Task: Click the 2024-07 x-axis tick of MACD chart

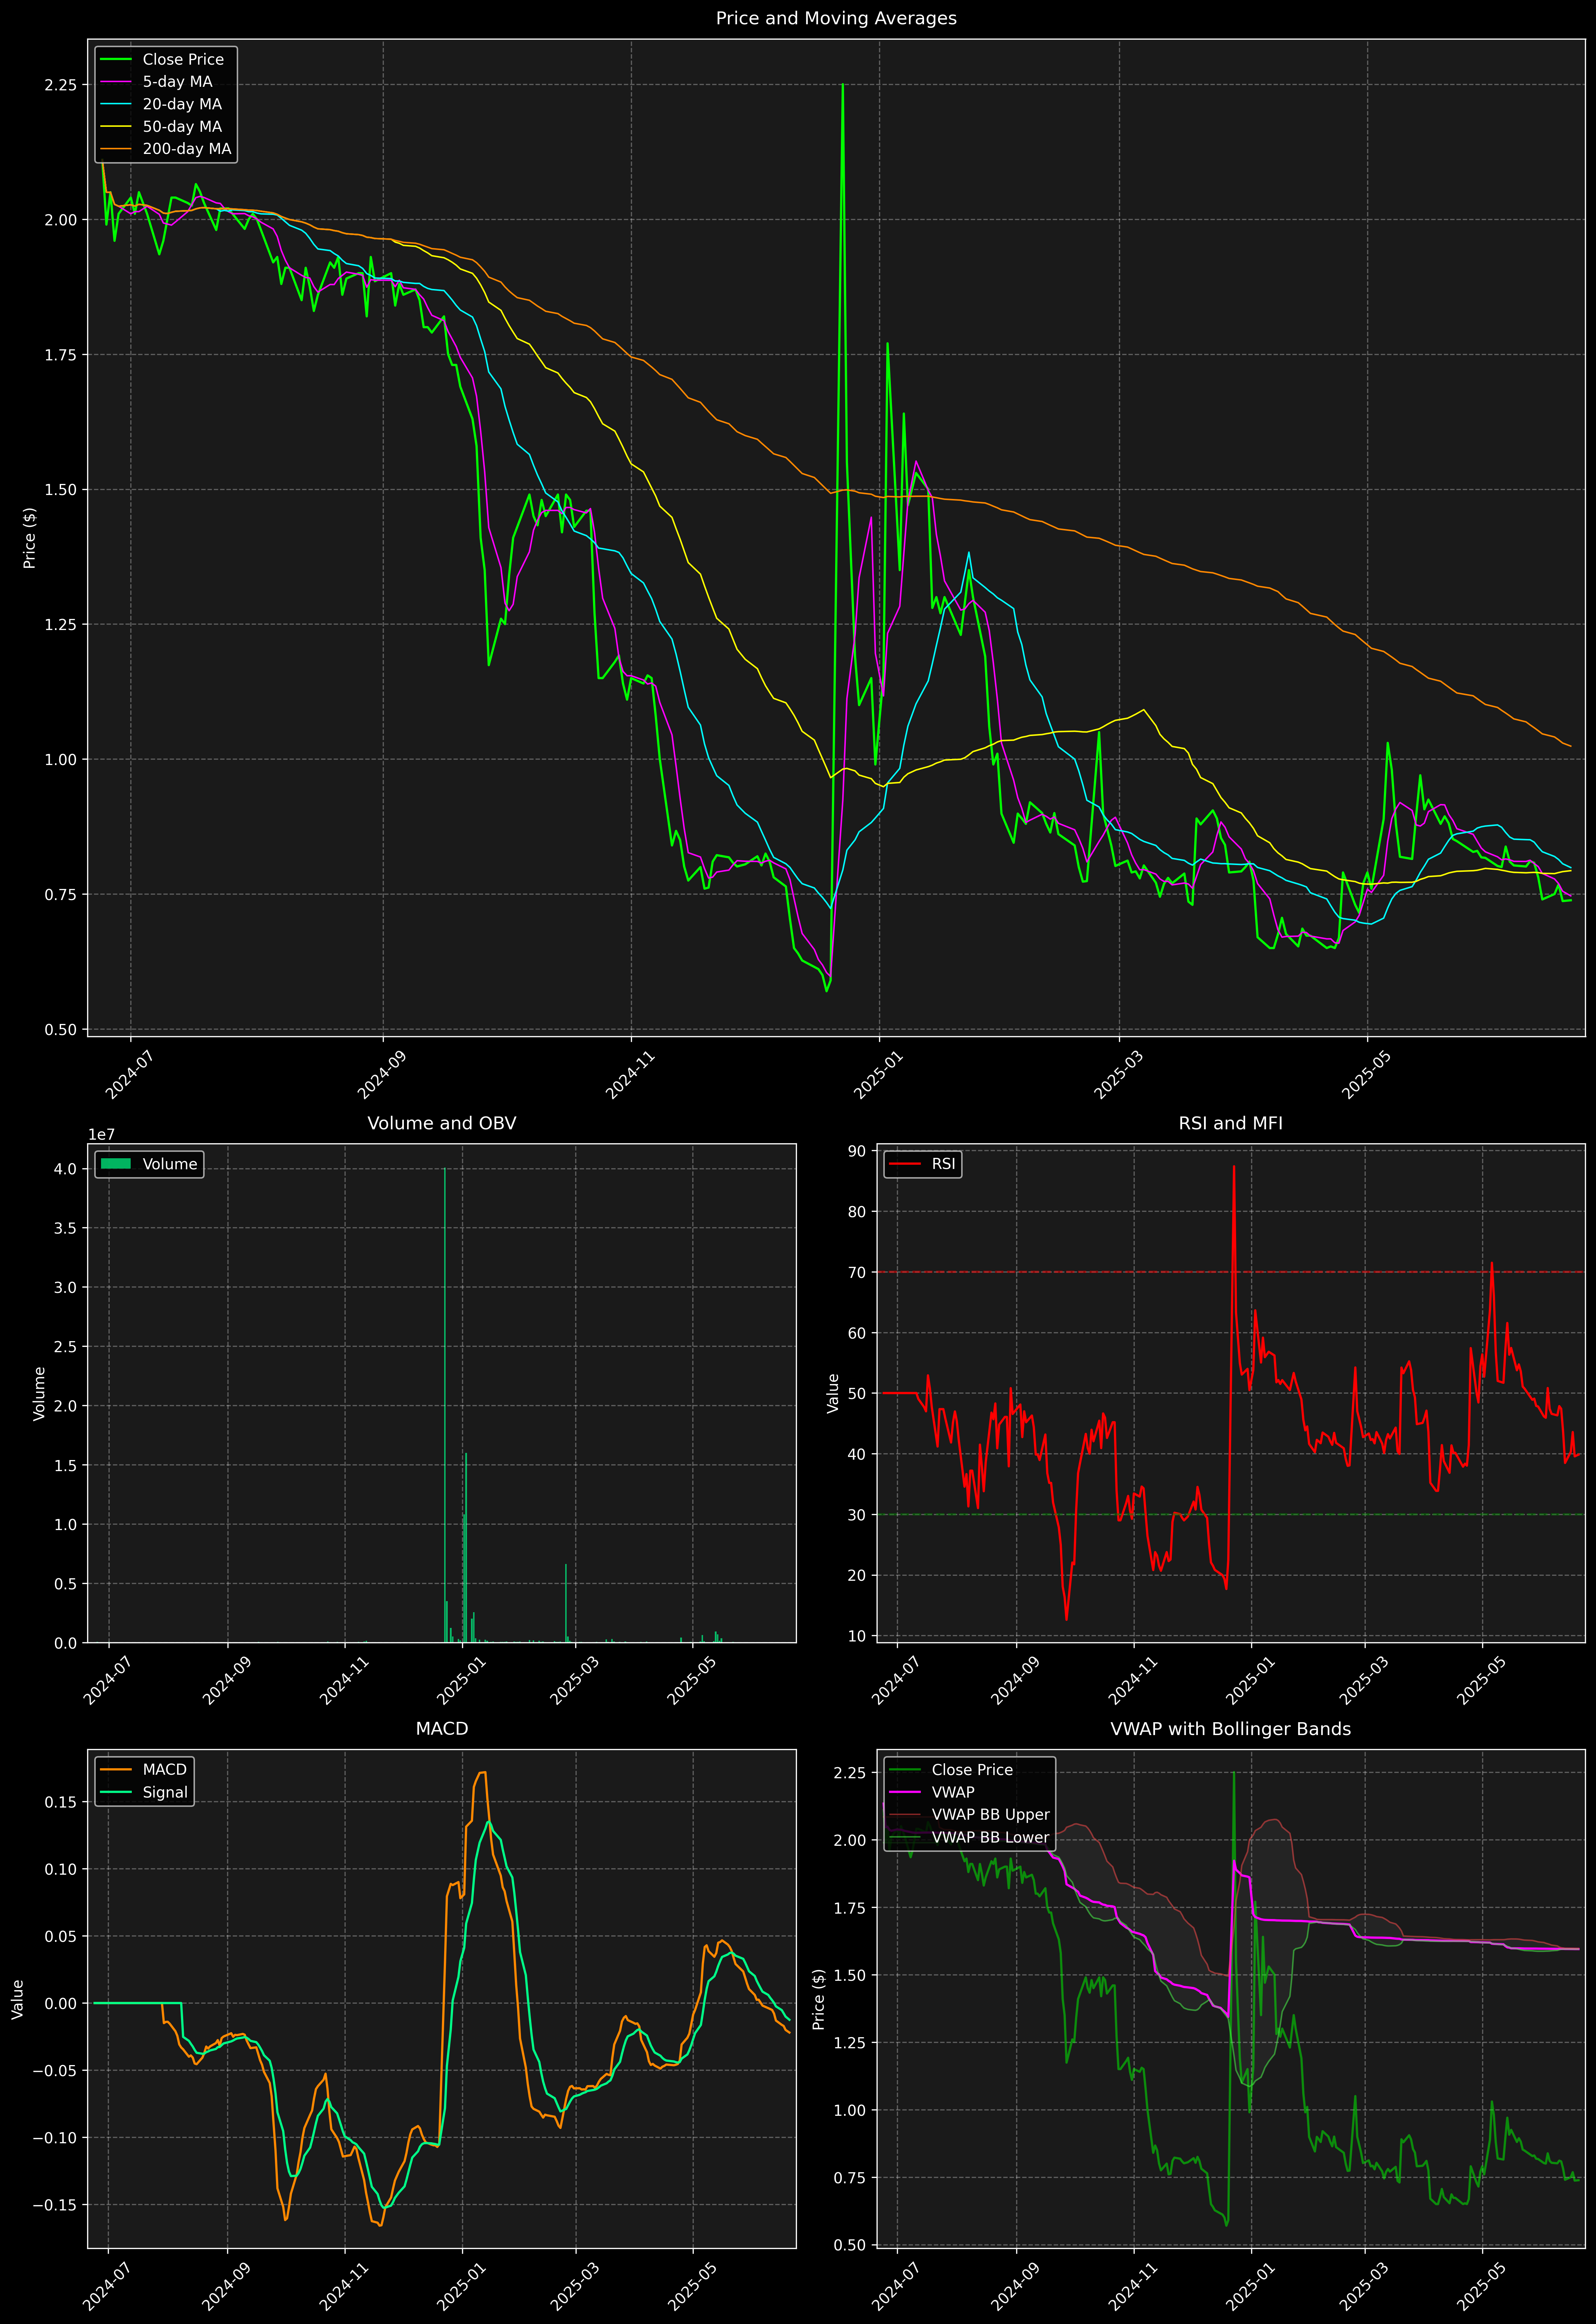Action: (108, 2286)
